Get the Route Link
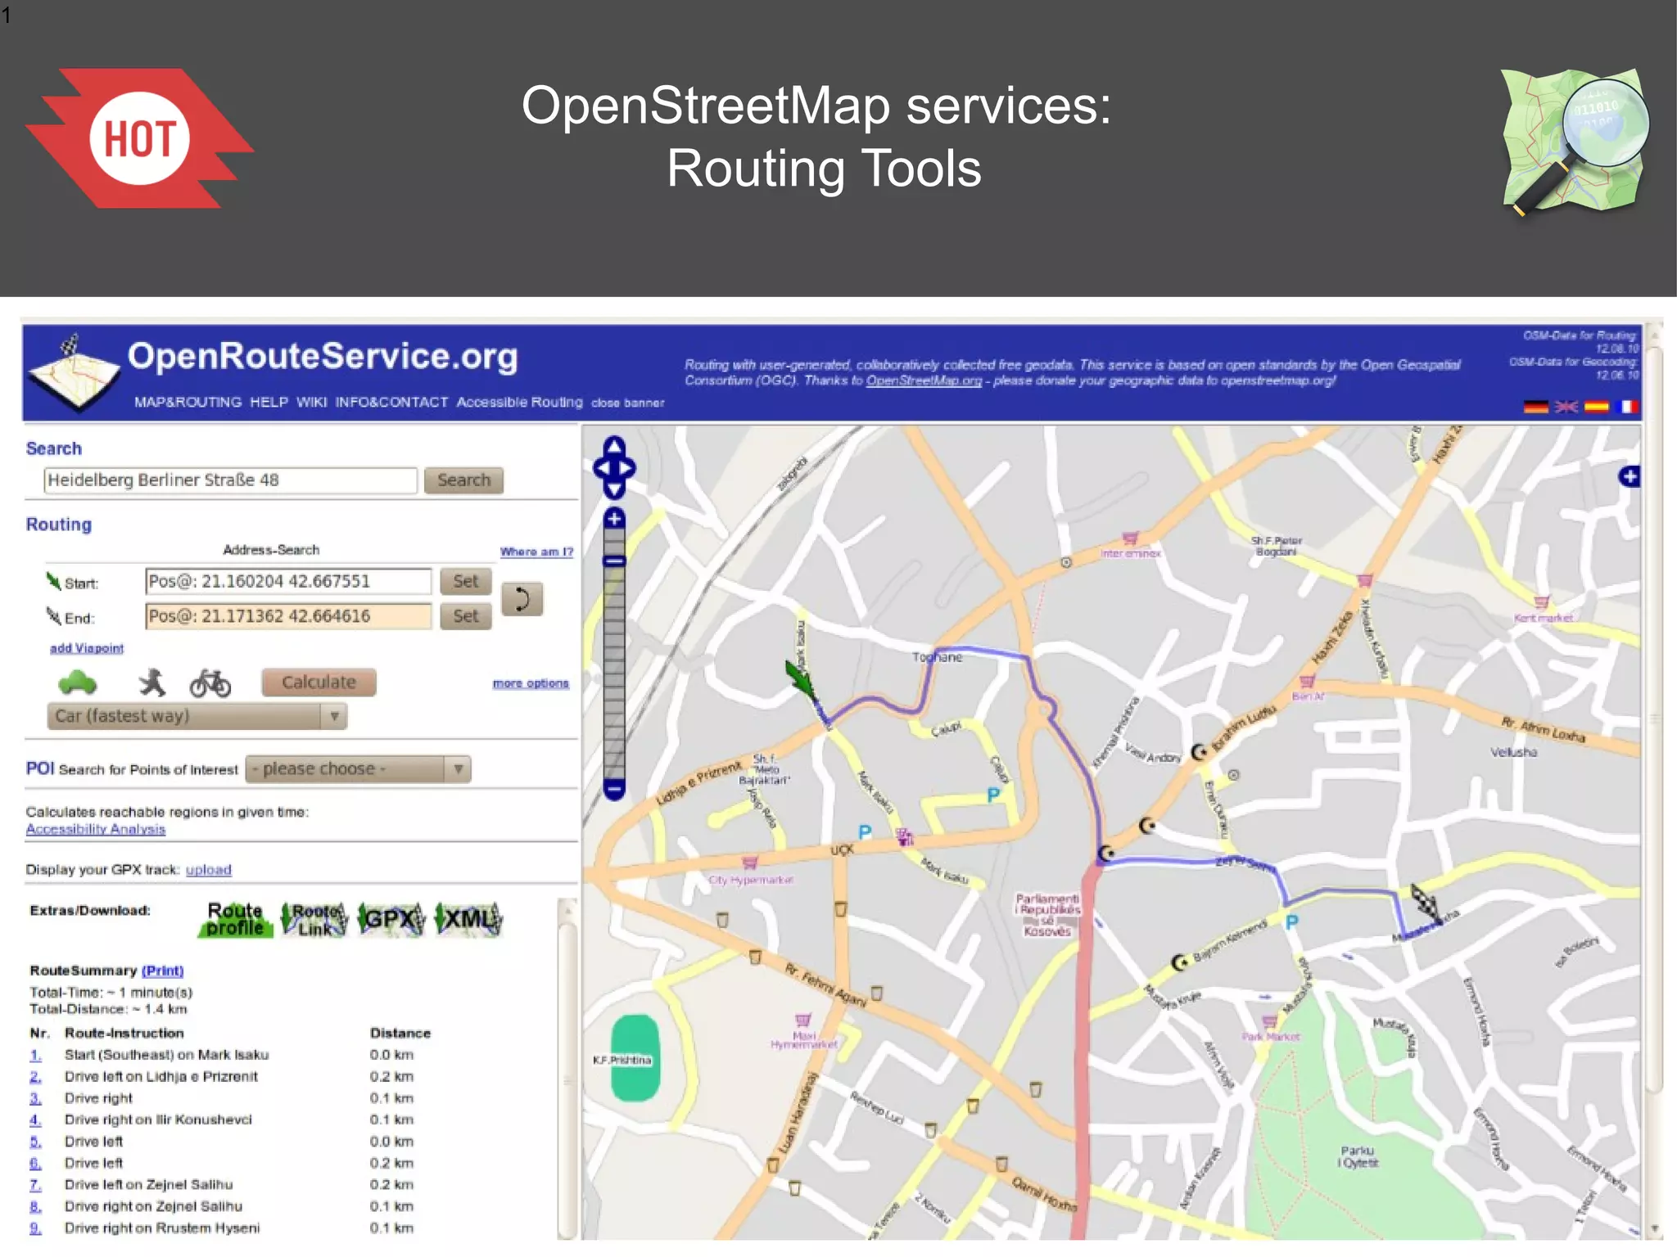Screen dimensions: 1677x1257 [x=314, y=919]
